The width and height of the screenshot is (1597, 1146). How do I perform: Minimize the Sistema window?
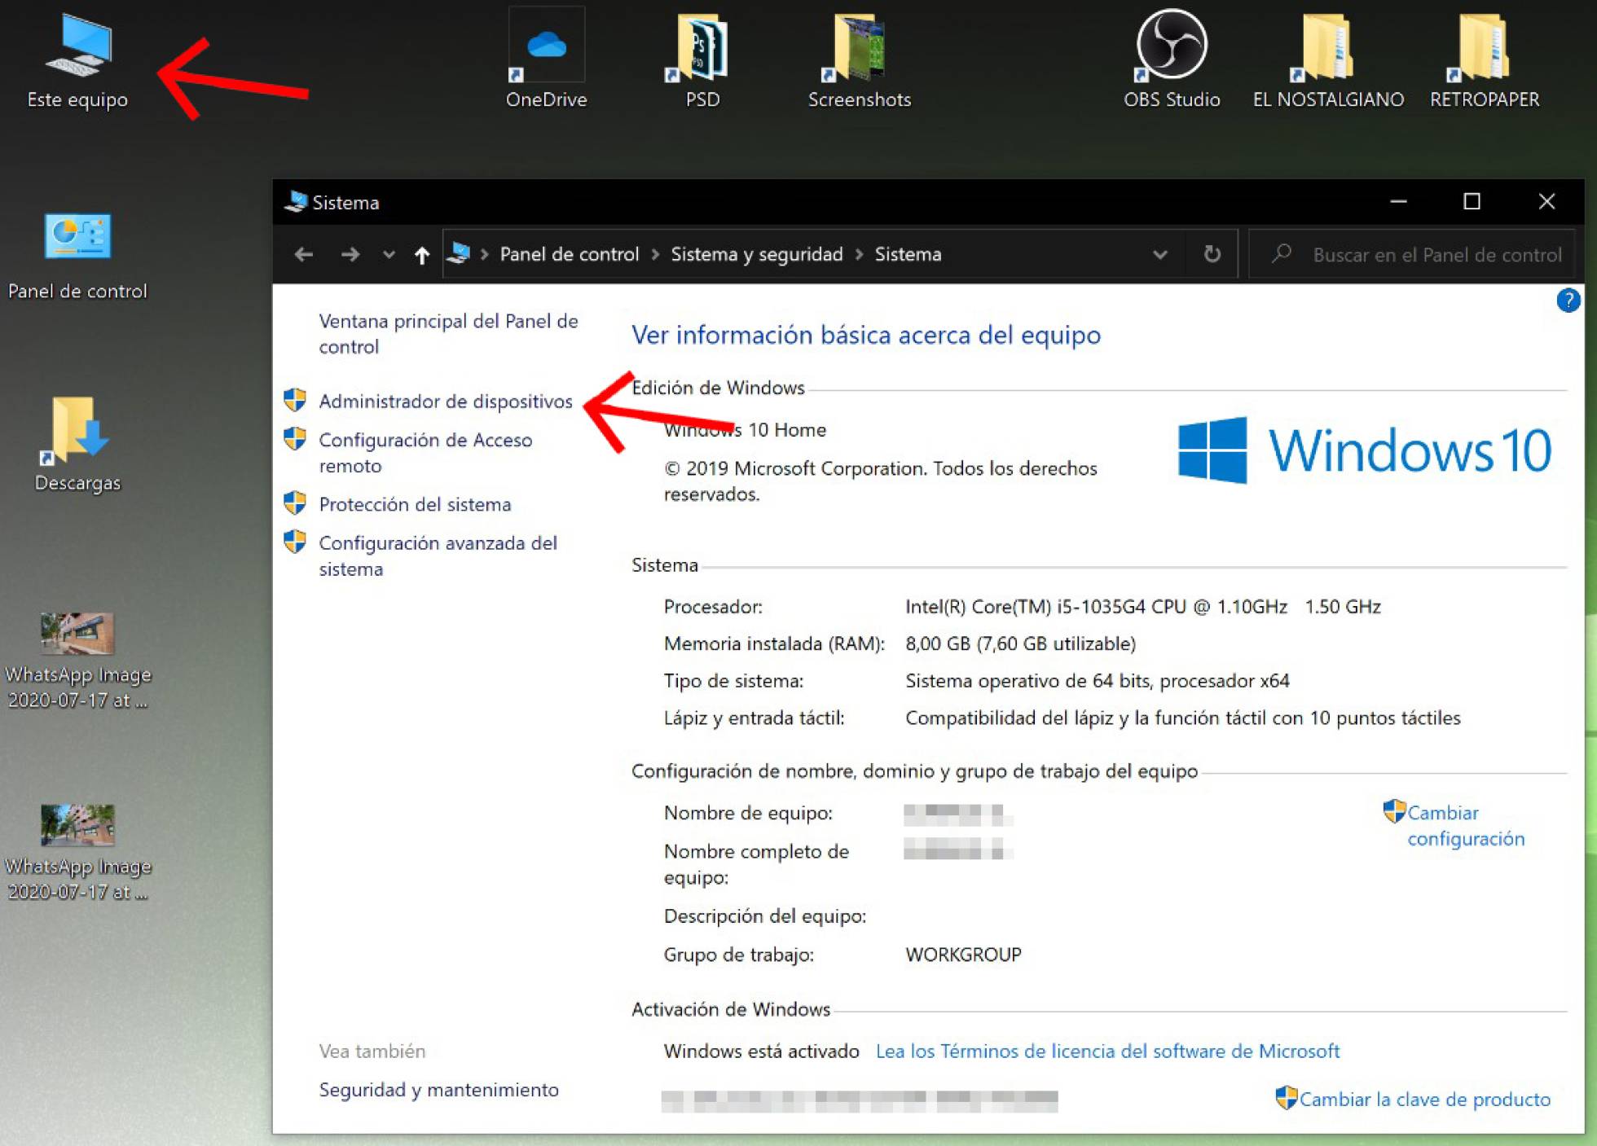tap(1398, 201)
